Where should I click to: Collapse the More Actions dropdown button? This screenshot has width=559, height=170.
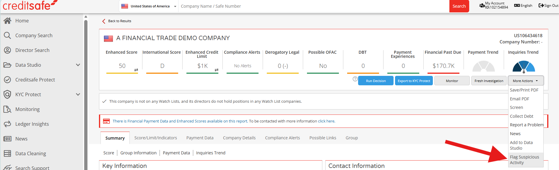pos(526,81)
